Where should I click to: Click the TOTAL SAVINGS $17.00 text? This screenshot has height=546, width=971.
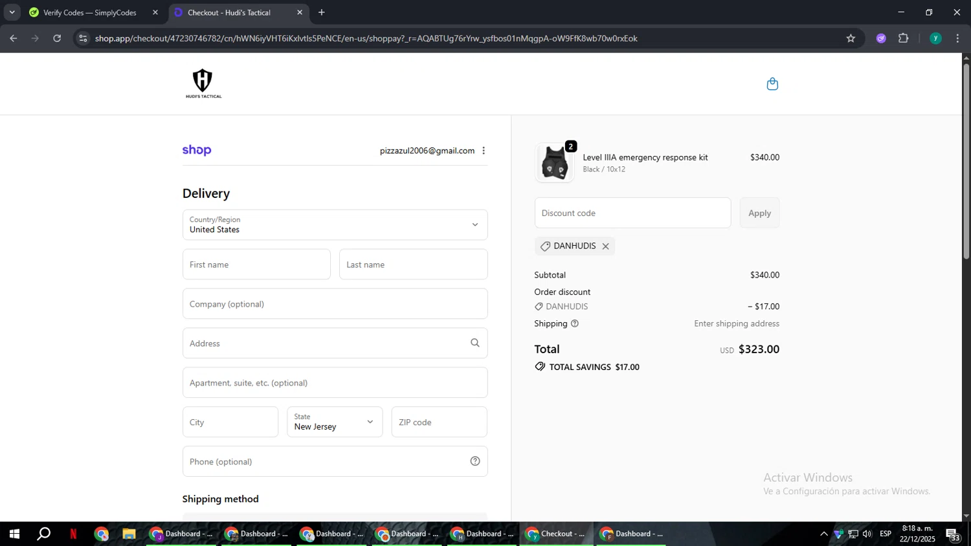594,367
